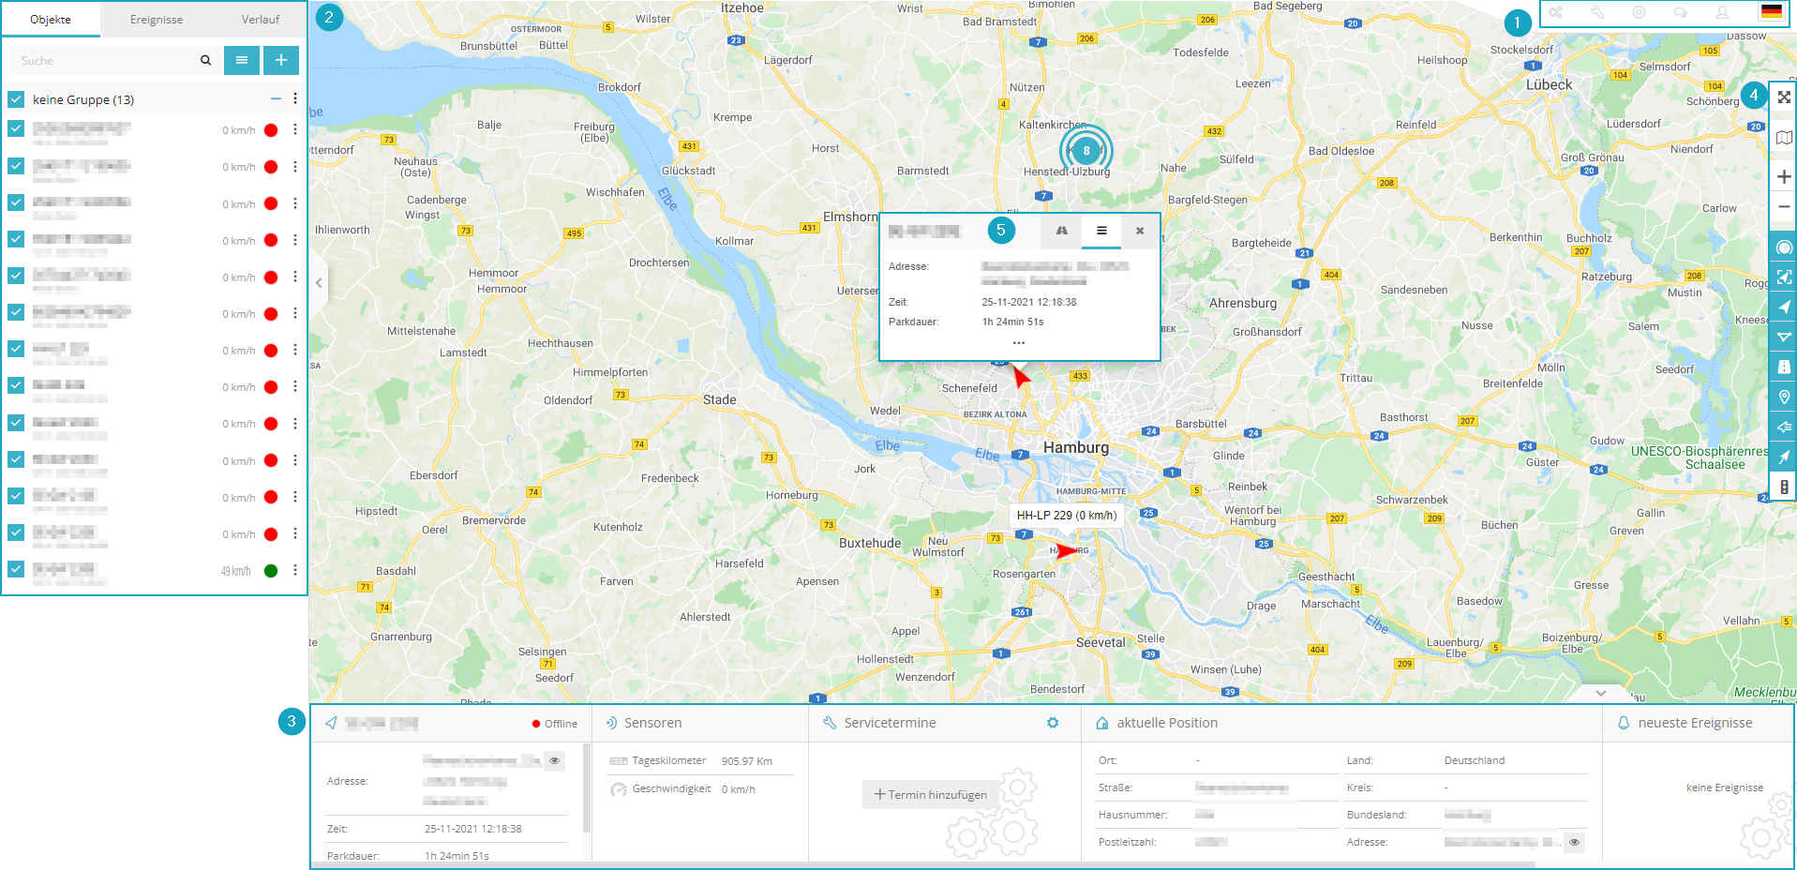1797x870 pixels.
Task: Click the wrench icon in top toolbar
Action: [1597, 13]
